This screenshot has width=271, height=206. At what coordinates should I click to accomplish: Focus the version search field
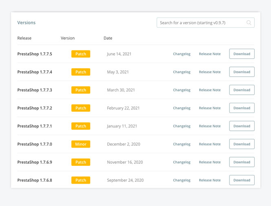pos(205,23)
